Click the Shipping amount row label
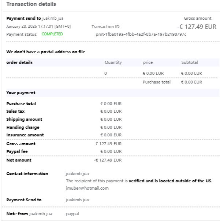The height and width of the screenshot is (221, 220). pyautogui.click(x=24, y=119)
